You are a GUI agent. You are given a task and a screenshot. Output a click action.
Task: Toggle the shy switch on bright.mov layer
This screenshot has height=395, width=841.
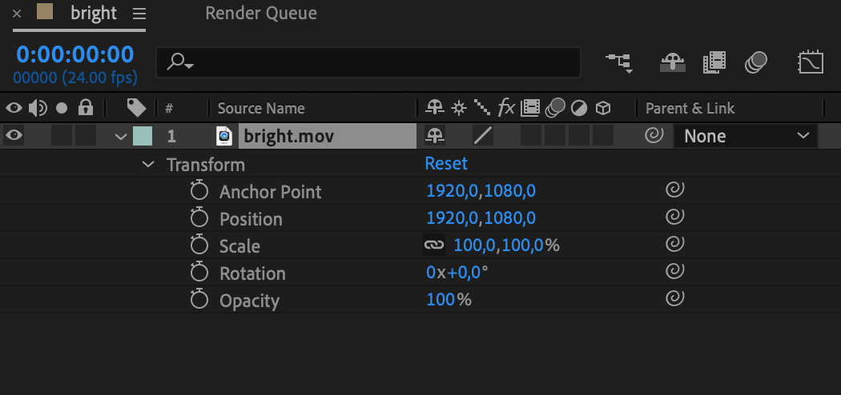(436, 136)
